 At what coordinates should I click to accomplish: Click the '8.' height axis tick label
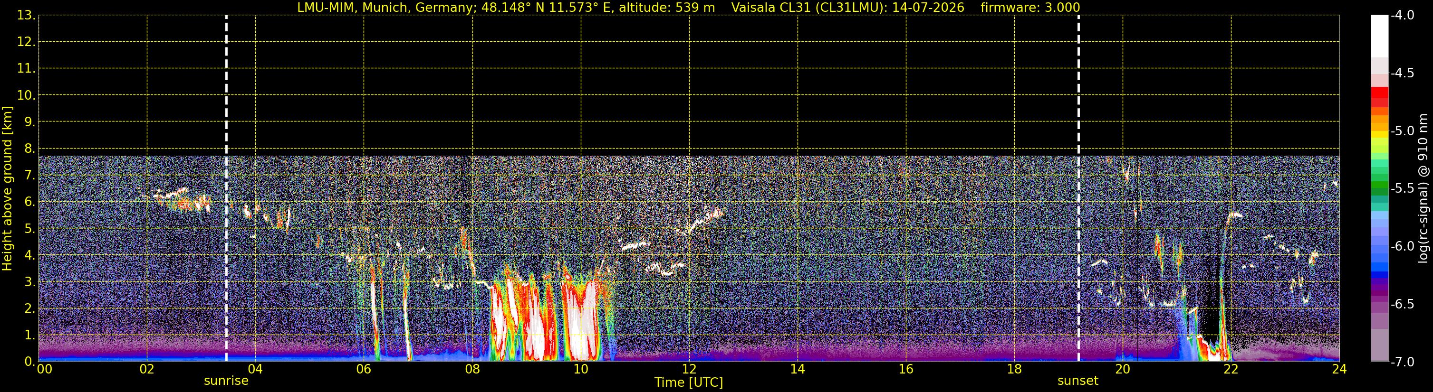[30, 149]
